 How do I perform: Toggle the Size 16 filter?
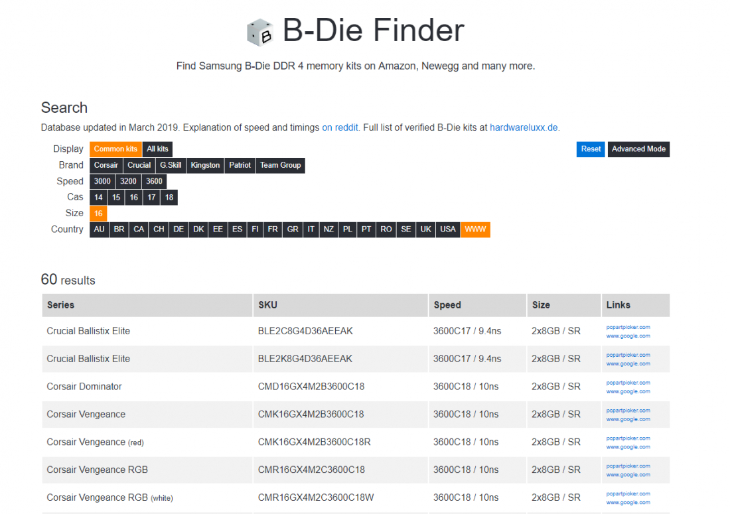click(98, 214)
